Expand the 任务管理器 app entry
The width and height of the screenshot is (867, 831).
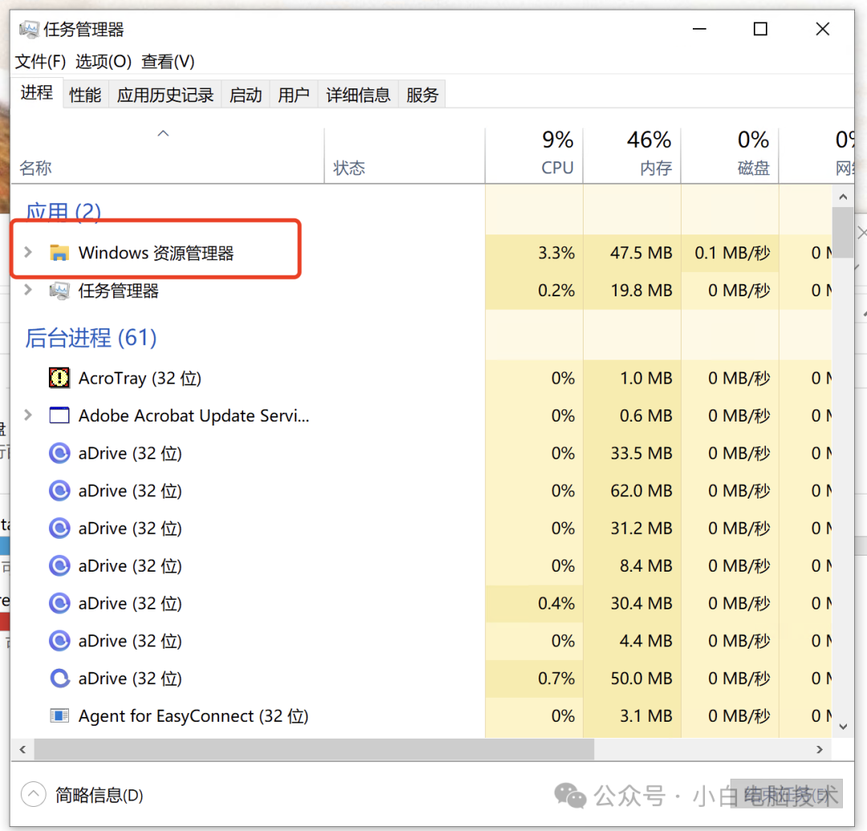point(28,291)
